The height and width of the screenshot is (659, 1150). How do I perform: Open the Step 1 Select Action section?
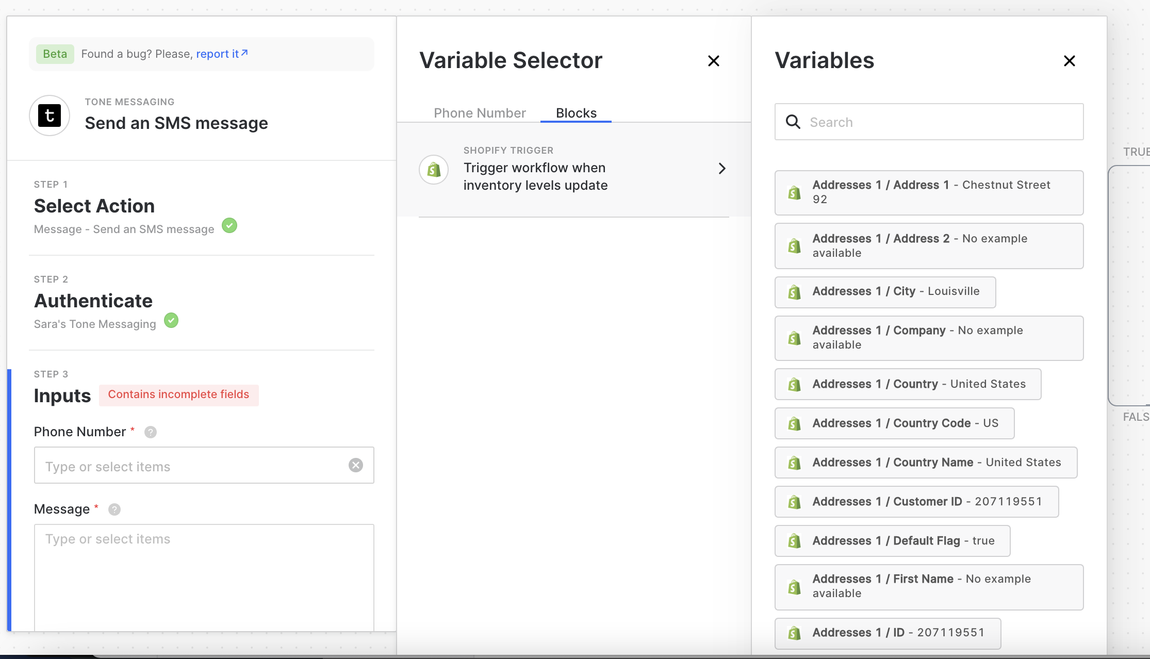click(x=94, y=206)
